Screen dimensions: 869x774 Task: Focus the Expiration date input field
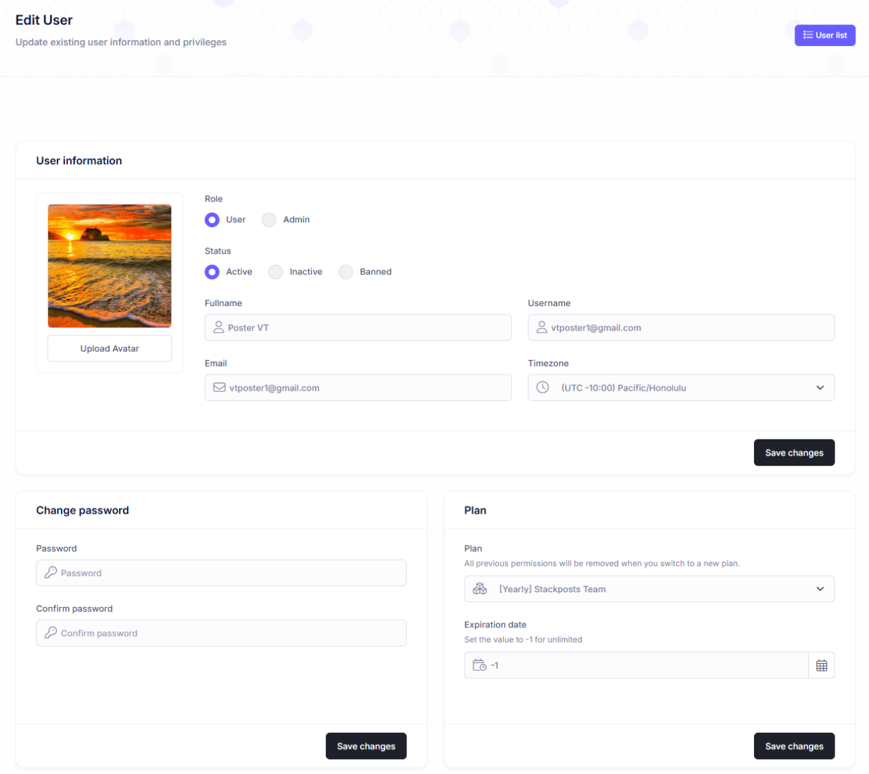click(642, 666)
